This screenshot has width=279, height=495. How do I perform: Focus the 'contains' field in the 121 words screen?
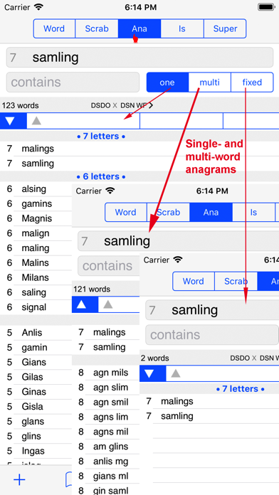[x=109, y=266]
